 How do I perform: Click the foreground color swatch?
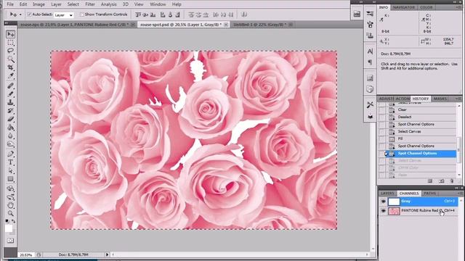coord(9,228)
